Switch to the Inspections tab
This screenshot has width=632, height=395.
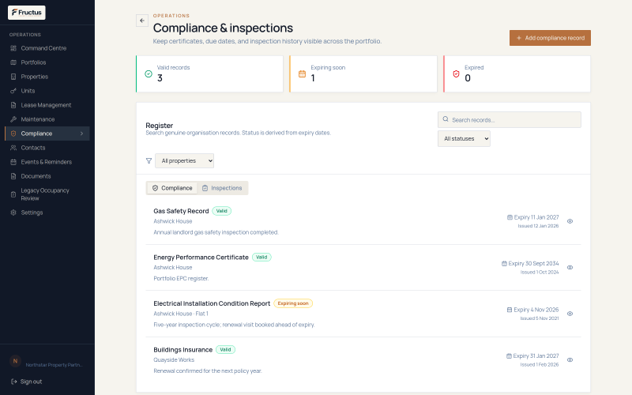click(222, 188)
